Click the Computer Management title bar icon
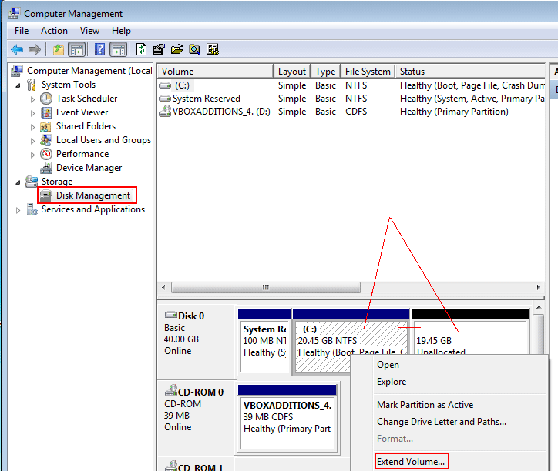The height and width of the screenshot is (471, 558). point(14,13)
